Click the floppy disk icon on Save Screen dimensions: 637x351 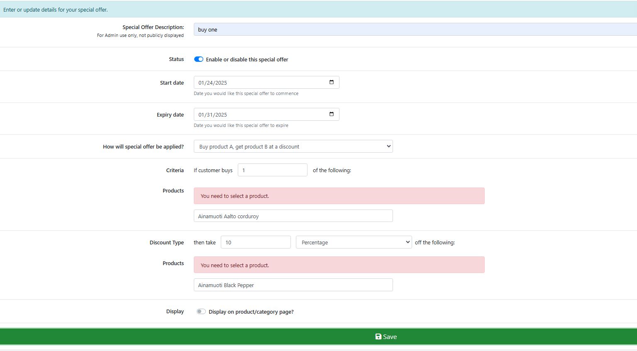(378, 336)
